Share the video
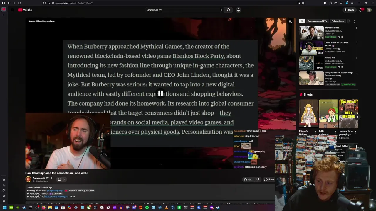 coord(269,179)
